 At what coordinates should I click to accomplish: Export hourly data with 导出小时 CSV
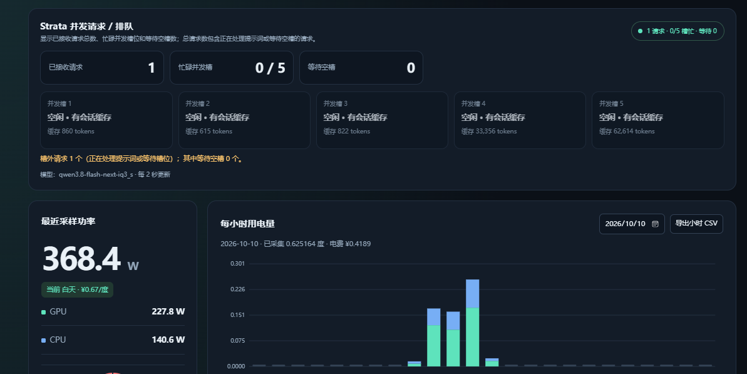click(696, 224)
